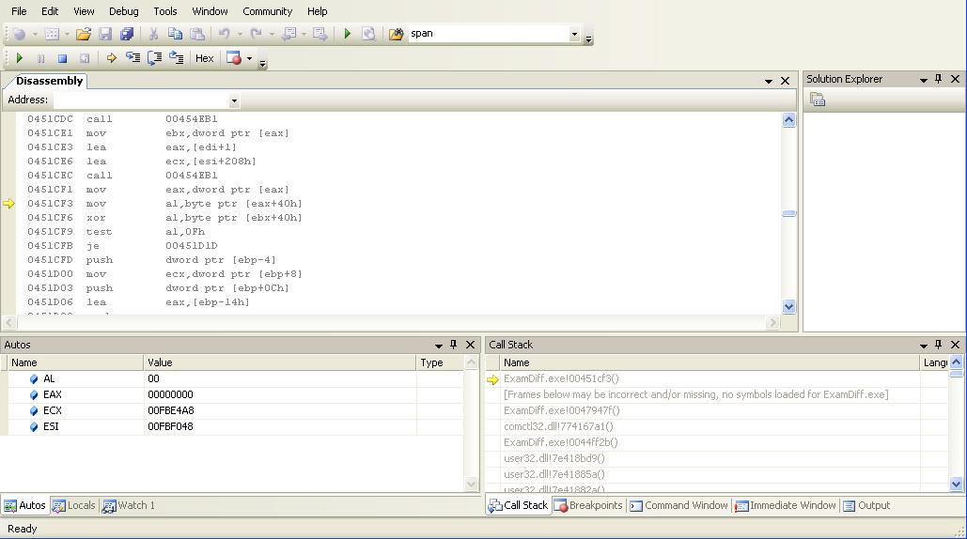967x539 pixels.
Task: Click the Breakpoints window icon on the debug toolbar
Action: tap(234, 58)
